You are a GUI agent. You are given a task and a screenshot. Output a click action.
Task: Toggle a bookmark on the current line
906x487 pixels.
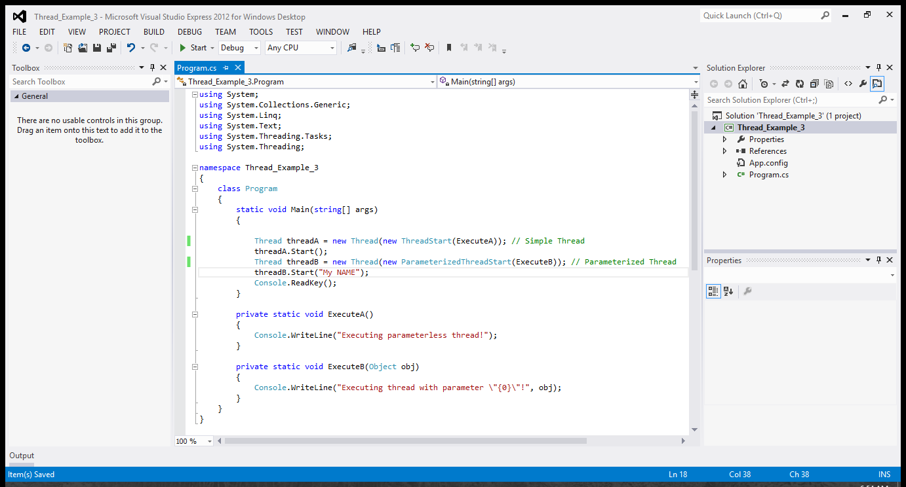pyautogui.click(x=449, y=48)
